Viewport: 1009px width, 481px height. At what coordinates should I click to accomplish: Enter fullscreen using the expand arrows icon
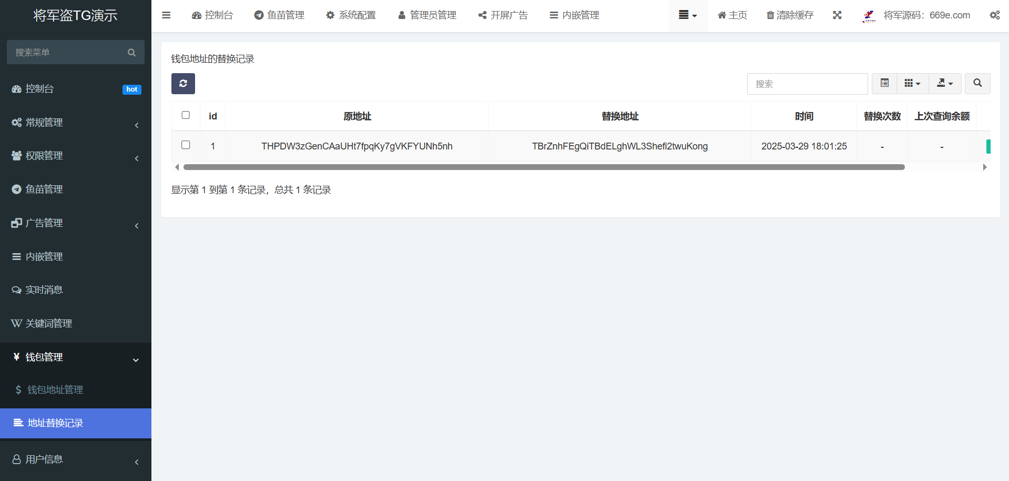tap(837, 15)
